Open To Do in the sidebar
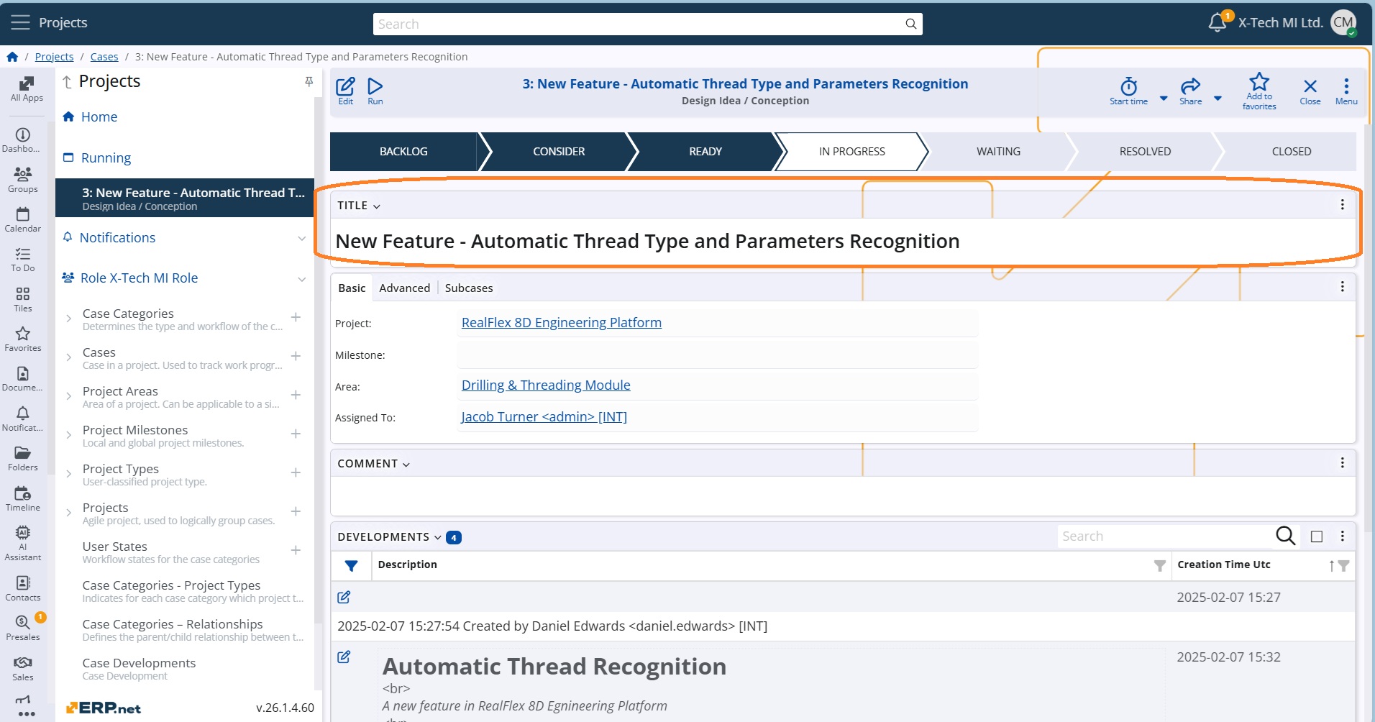 pyautogui.click(x=23, y=260)
